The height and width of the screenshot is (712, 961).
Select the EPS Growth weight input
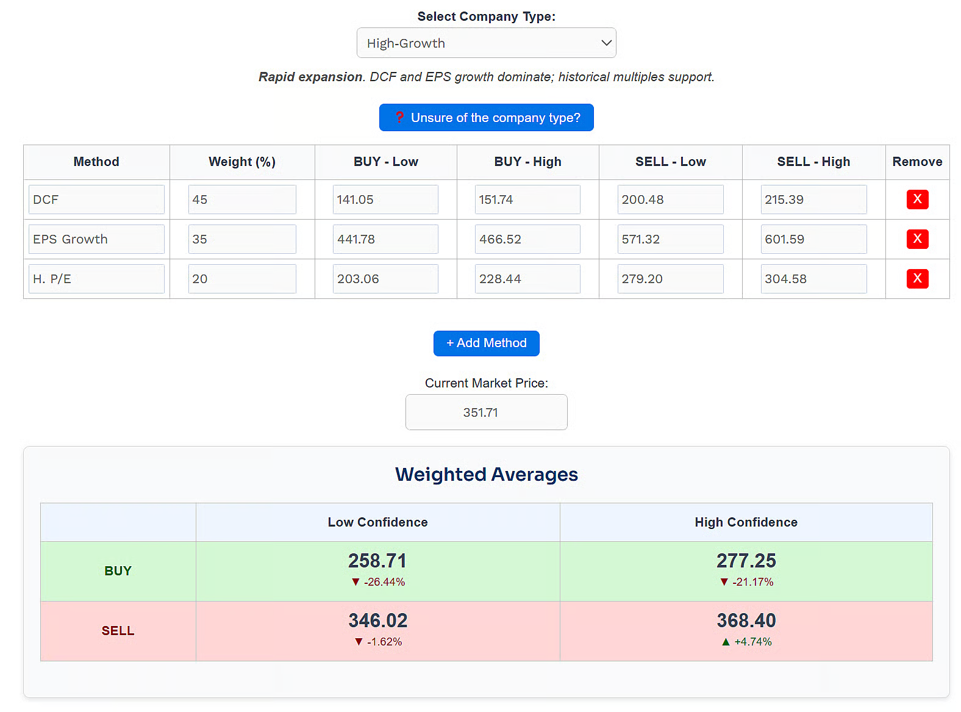coord(242,239)
